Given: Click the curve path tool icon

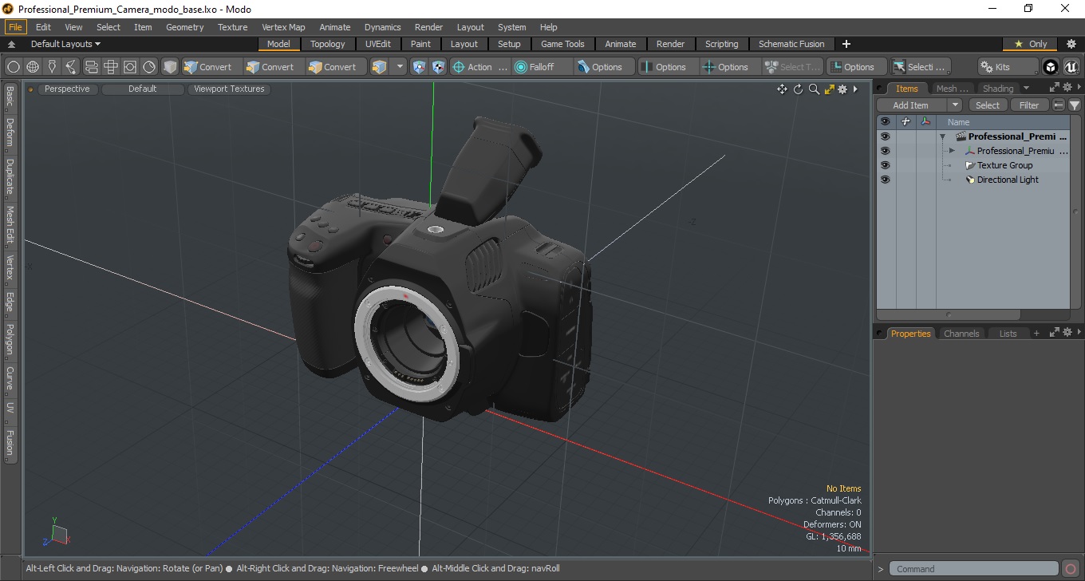Looking at the screenshot, I should click(x=72, y=67).
